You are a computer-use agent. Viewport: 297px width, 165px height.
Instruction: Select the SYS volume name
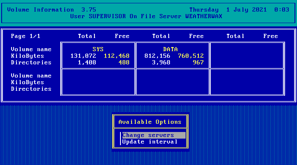pos(98,49)
